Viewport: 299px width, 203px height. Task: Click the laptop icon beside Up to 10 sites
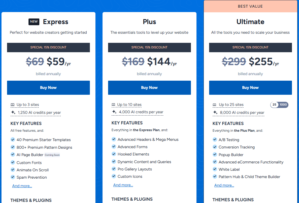(x=113, y=105)
